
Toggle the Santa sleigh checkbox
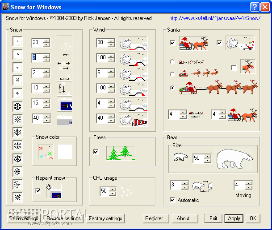tap(172, 43)
